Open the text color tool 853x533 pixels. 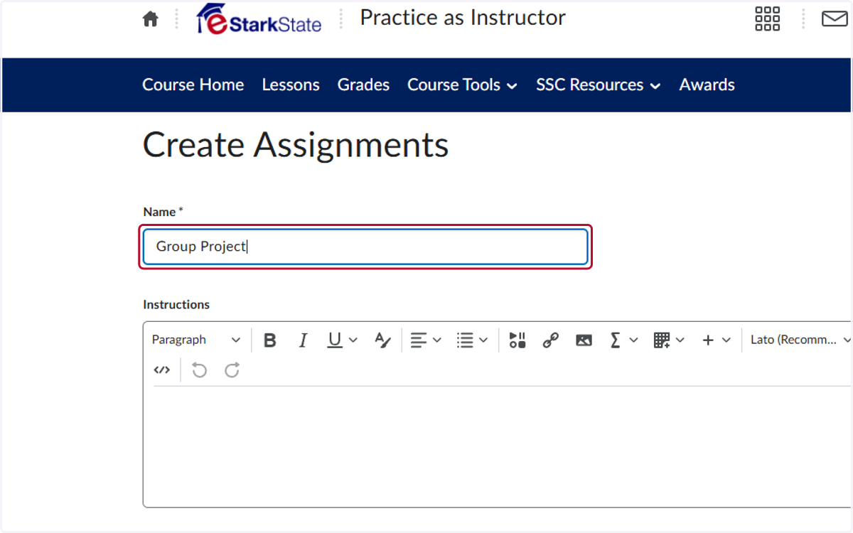click(x=382, y=340)
